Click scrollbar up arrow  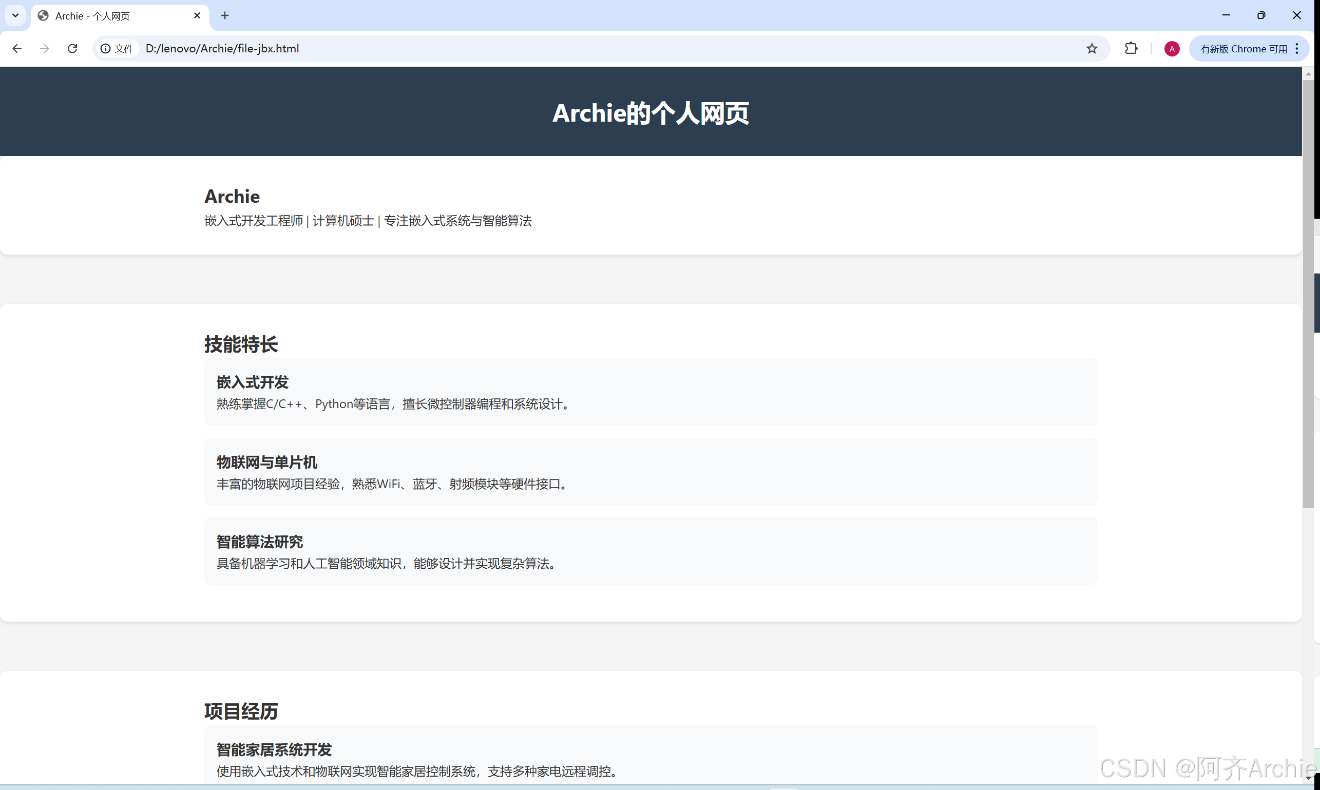[x=1308, y=74]
